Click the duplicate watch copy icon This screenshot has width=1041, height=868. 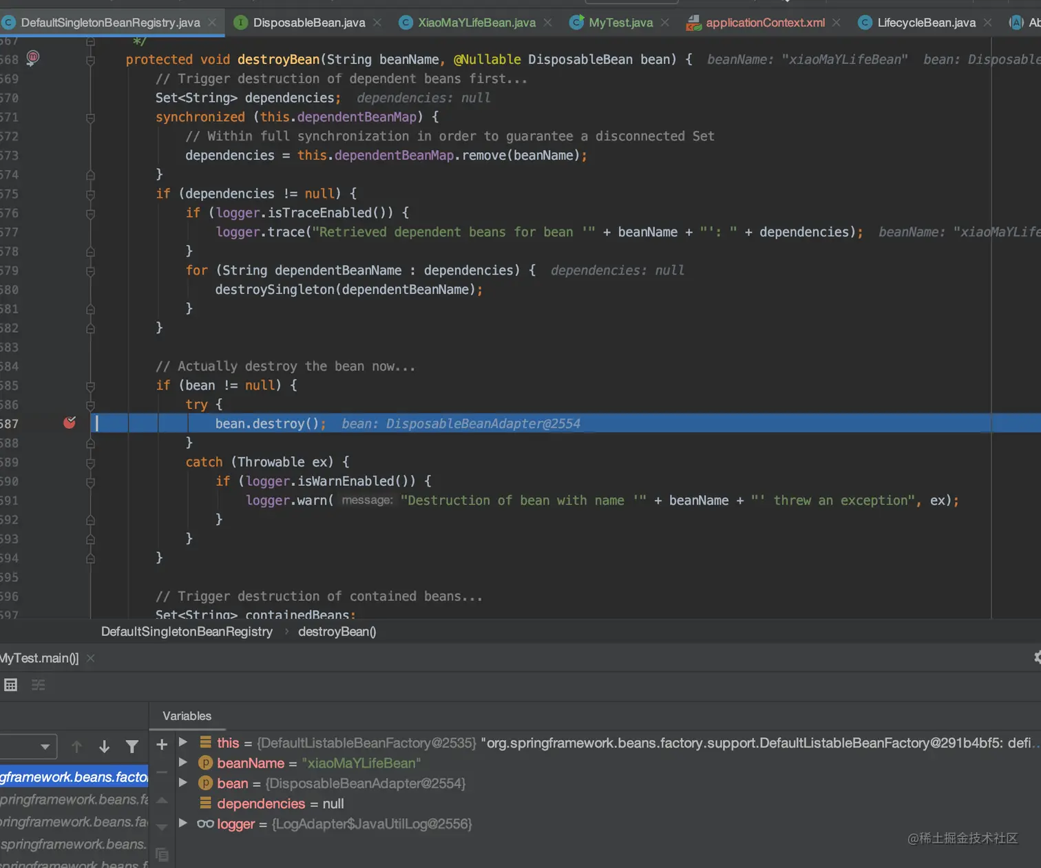(x=162, y=854)
